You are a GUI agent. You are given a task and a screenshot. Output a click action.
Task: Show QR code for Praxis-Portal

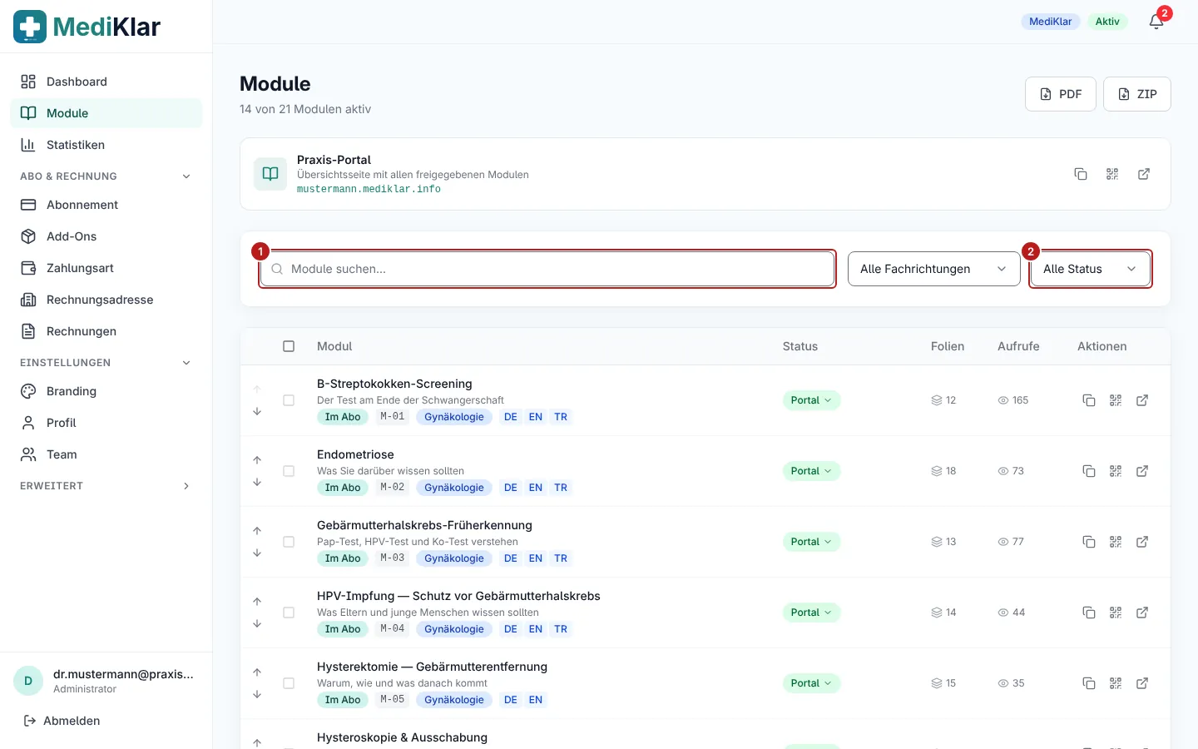[x=1112, y=174]
